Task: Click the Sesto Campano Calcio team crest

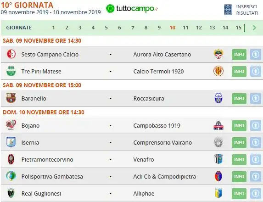Action: 11,54
